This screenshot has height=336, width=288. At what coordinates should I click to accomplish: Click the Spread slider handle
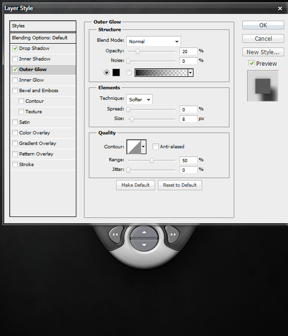128,109
